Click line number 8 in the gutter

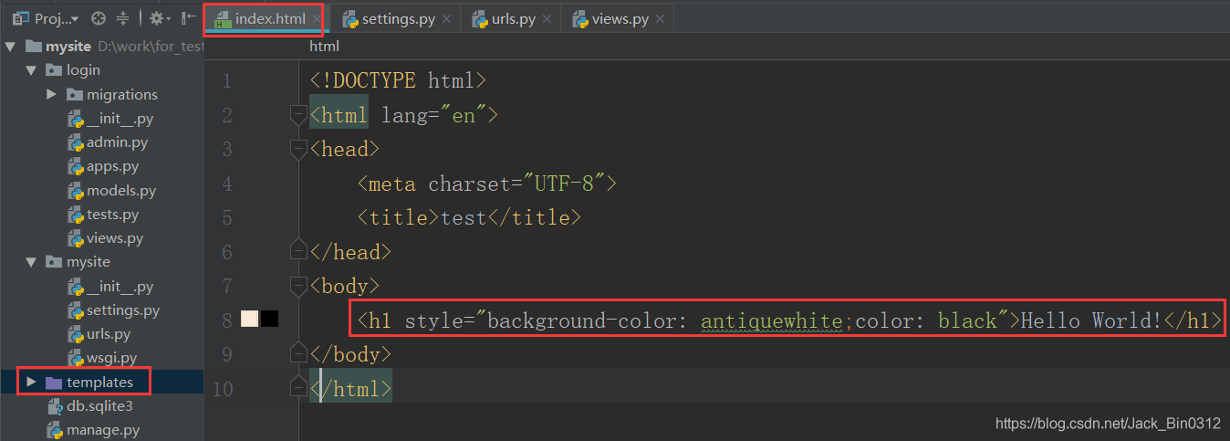coord(226,320)
